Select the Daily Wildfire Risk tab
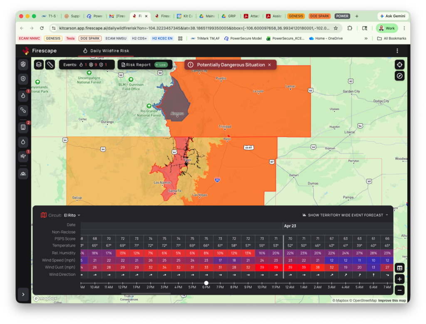This screenshot has width=426, height=324. pyautogui.click(x=106, y=51)
